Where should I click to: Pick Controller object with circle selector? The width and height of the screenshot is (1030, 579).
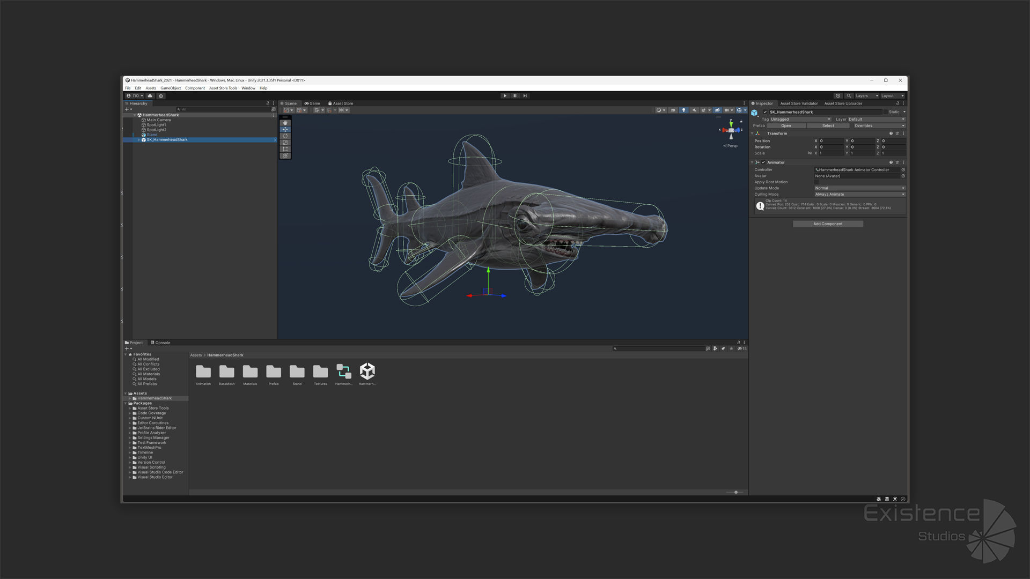click(903, 170)
